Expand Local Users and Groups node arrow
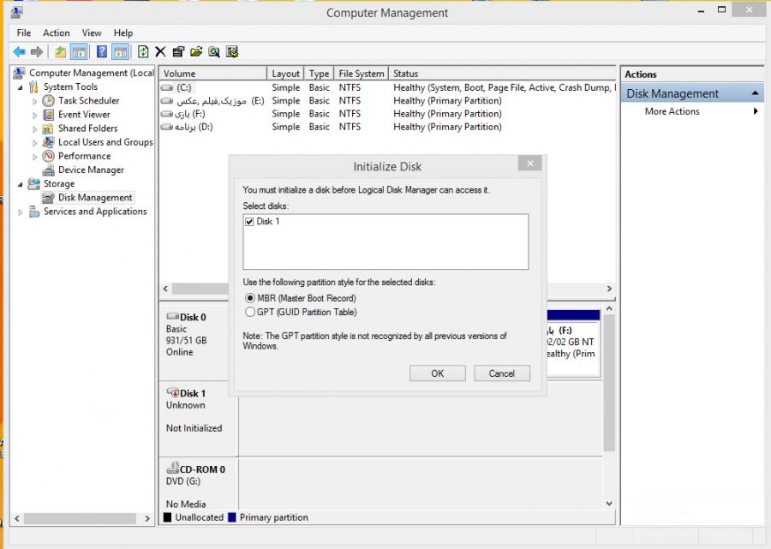 35,142
